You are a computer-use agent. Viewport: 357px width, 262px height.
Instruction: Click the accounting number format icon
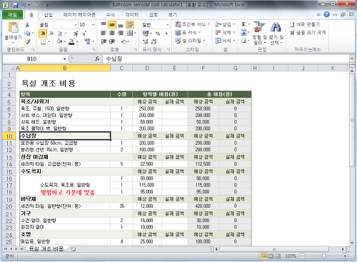145,34
